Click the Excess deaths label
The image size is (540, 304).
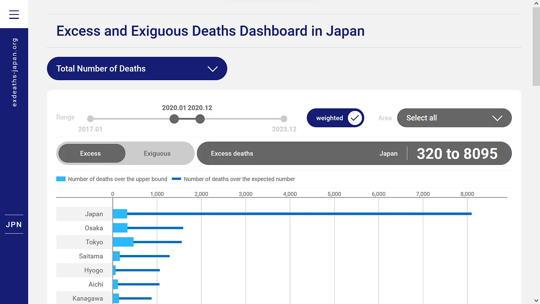[232, 153]
